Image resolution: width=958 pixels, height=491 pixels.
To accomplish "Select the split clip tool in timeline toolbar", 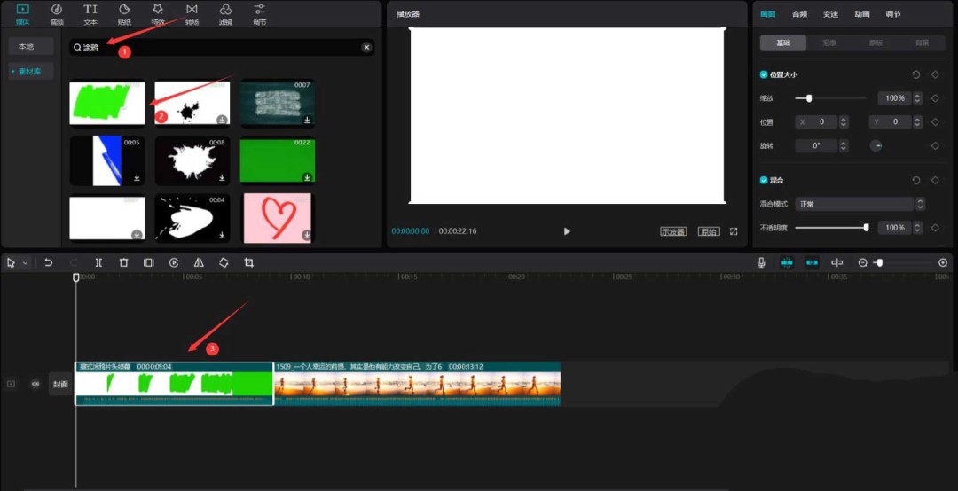I will [98, 263].
